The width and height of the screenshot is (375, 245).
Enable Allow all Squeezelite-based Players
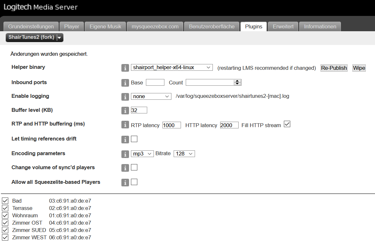134,182
